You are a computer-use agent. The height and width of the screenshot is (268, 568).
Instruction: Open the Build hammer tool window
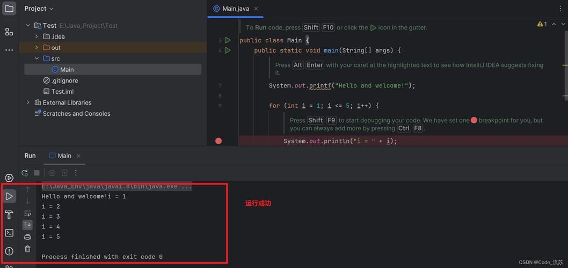point(9,215)
